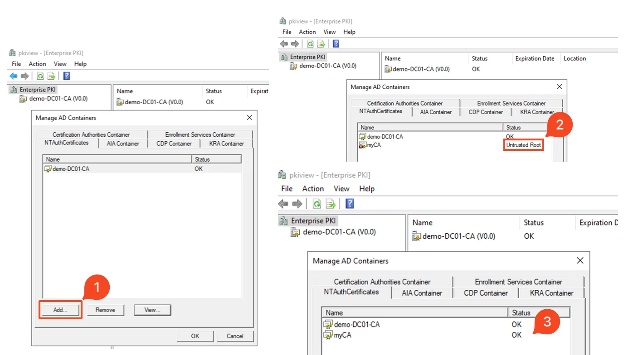Select myCA row marked Untrusted Root
Image resolution: width=633 pixels, height=355 pixels.
[x=455, y=145]
